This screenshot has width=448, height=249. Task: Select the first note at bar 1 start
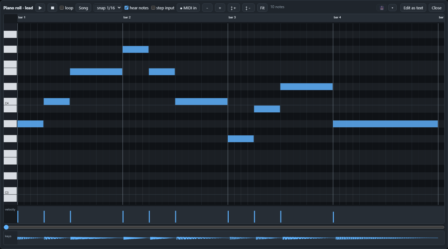30,124
